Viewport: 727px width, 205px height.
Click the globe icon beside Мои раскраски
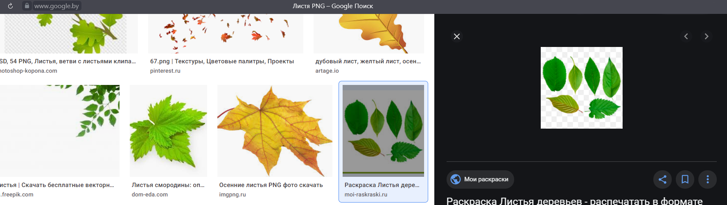click(456, 179)
